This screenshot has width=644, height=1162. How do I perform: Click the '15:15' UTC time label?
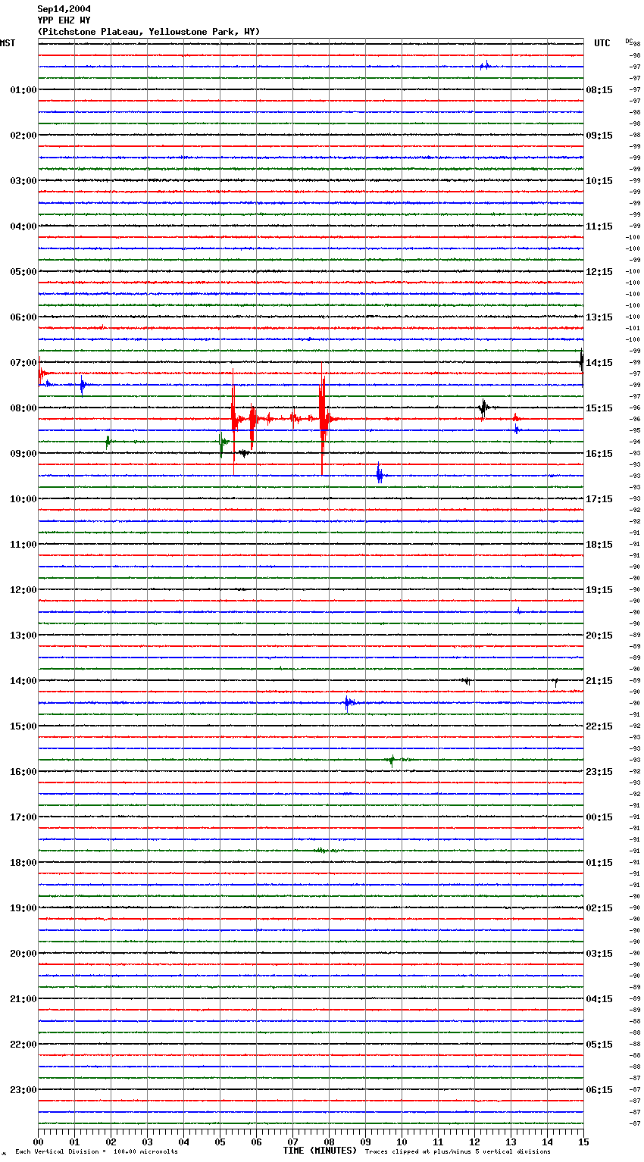pos(599,408)
